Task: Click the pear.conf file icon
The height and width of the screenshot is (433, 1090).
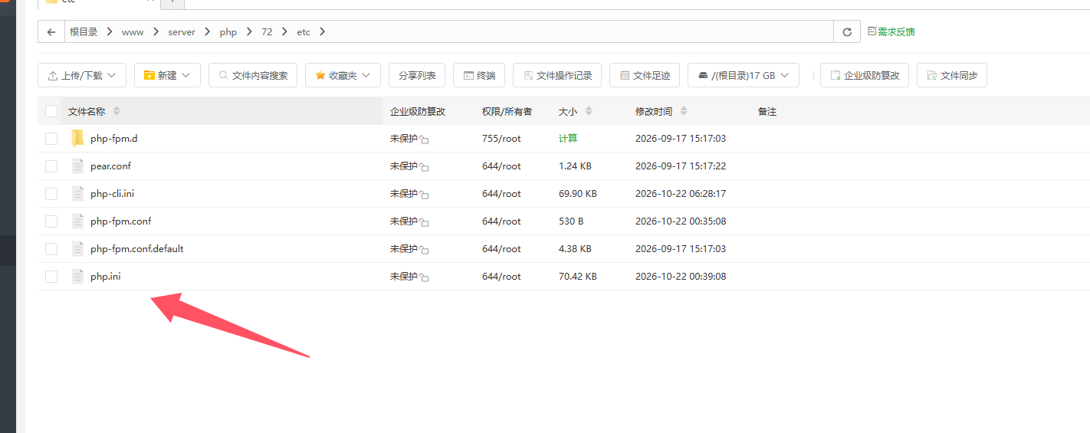Action: (77, 166)
